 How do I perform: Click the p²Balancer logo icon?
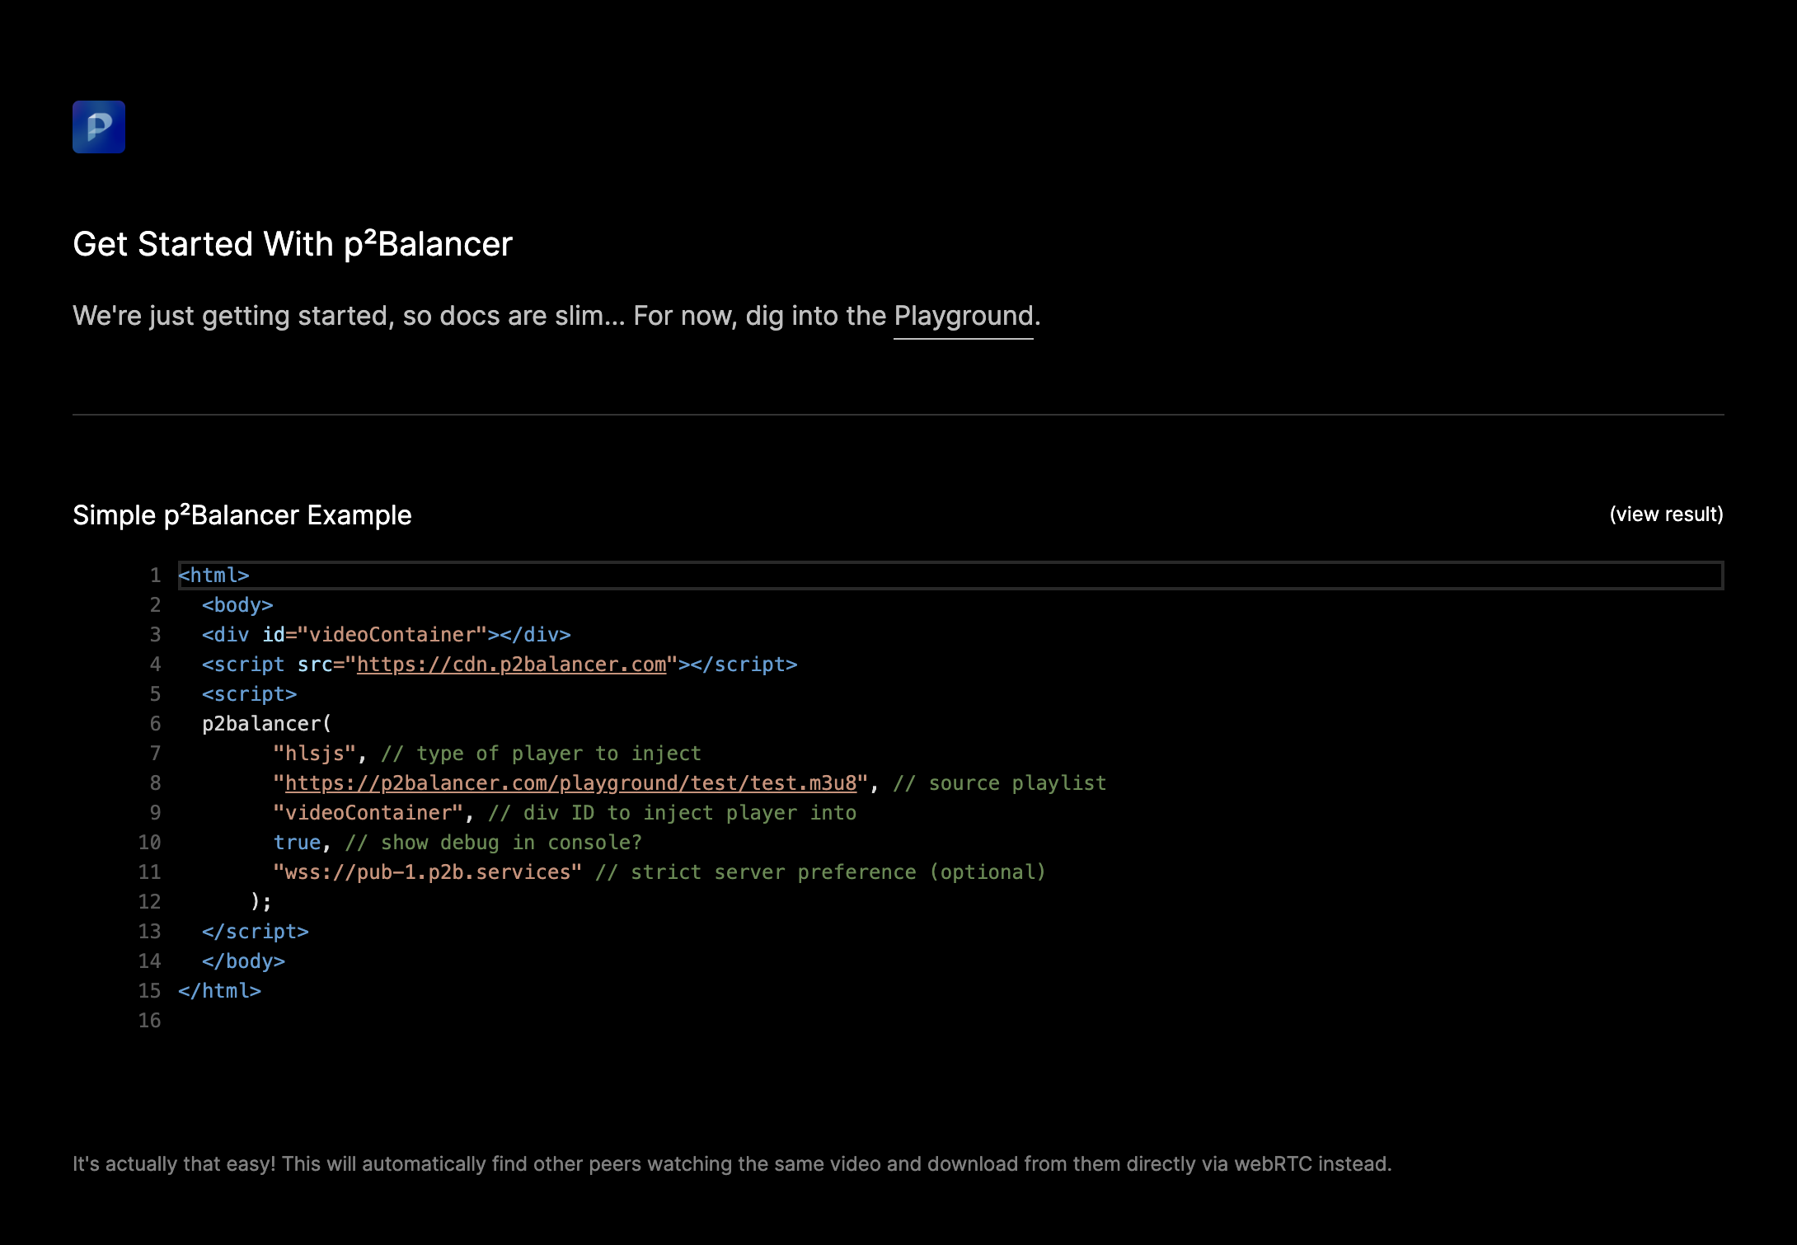(x=98, y=127)
